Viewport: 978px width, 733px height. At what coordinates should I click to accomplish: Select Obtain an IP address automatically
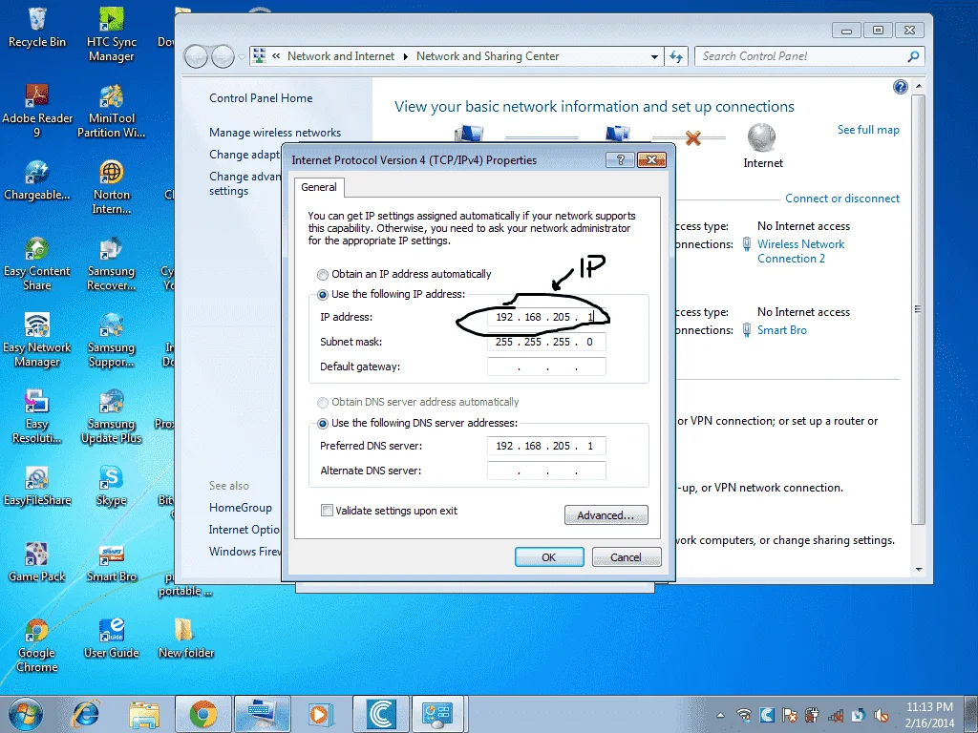[323, 275]
